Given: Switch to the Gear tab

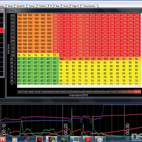Looking at the screenshot, I should (58, 6).
